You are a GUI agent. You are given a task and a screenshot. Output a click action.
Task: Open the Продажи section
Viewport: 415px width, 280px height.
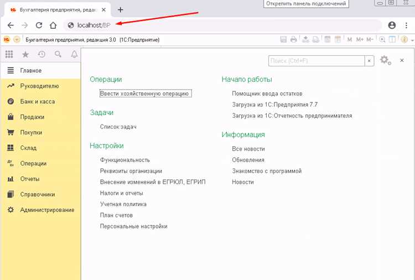40,117
